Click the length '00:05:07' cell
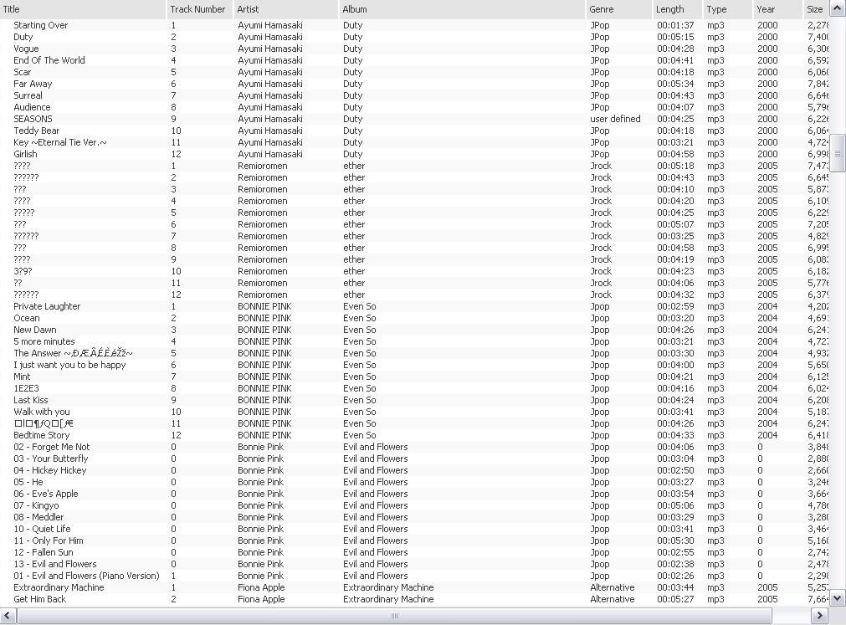The image size is (846, 625). pyautogui.click(x=675, y=224)
